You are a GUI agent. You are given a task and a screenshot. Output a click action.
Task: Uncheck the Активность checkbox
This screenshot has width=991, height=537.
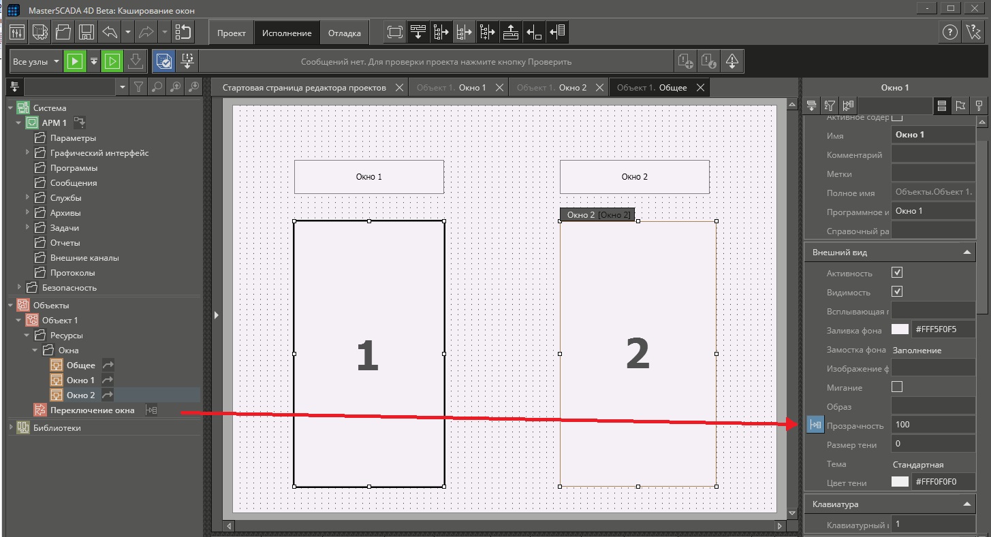[x=897, y=273]
